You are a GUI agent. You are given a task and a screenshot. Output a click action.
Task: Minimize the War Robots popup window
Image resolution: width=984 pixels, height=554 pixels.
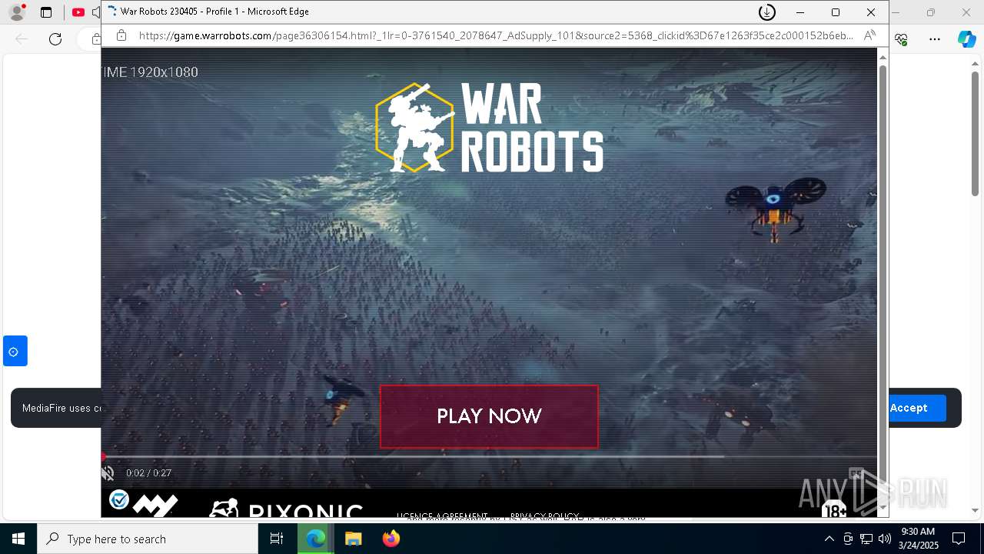(800, 12)
